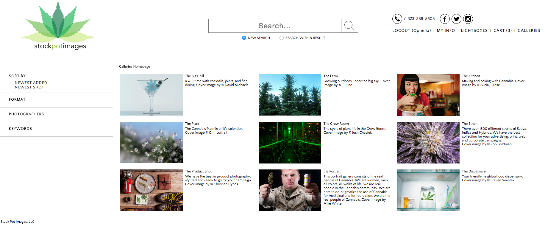Open the Lightboxes menu item
Viewport: 559px width, 243px height.
474,30
